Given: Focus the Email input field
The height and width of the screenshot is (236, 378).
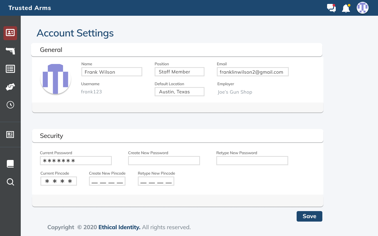Looking at the screenshot, I should (x=253, y=72).
